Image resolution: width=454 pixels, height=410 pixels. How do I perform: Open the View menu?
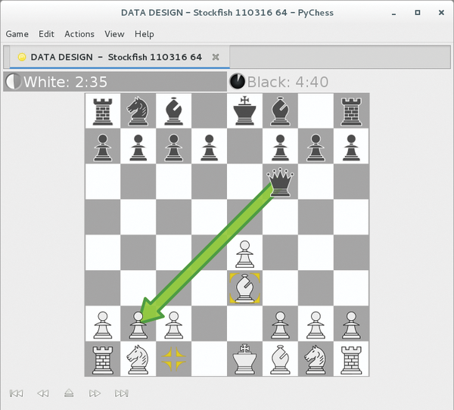(114, 34)
